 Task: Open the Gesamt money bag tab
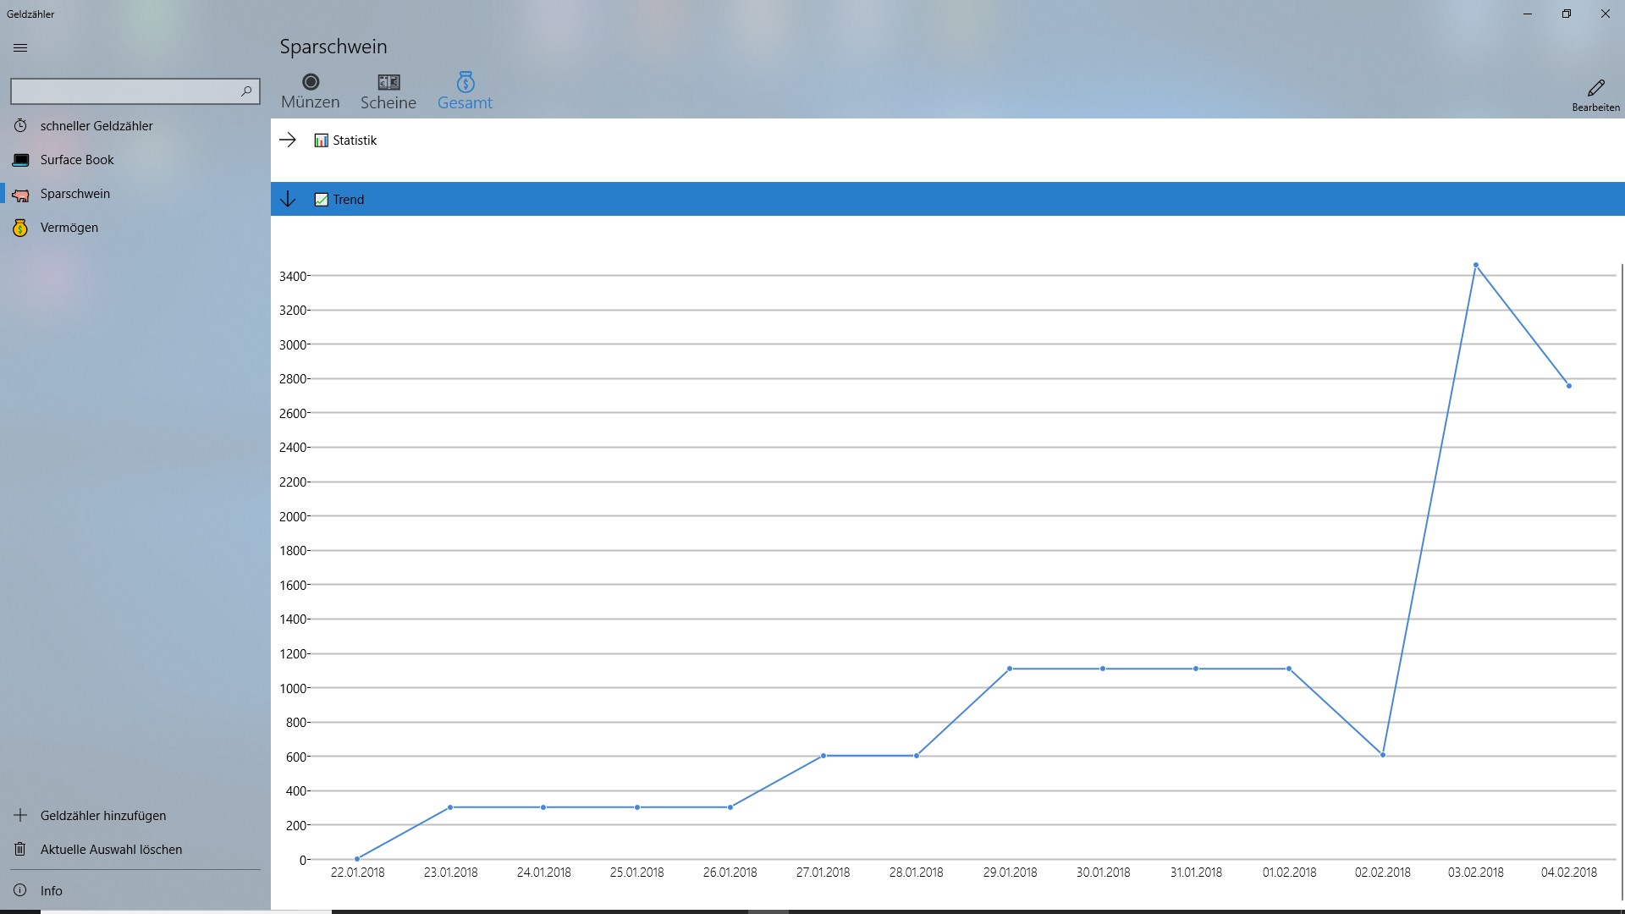tap(465, 91)
